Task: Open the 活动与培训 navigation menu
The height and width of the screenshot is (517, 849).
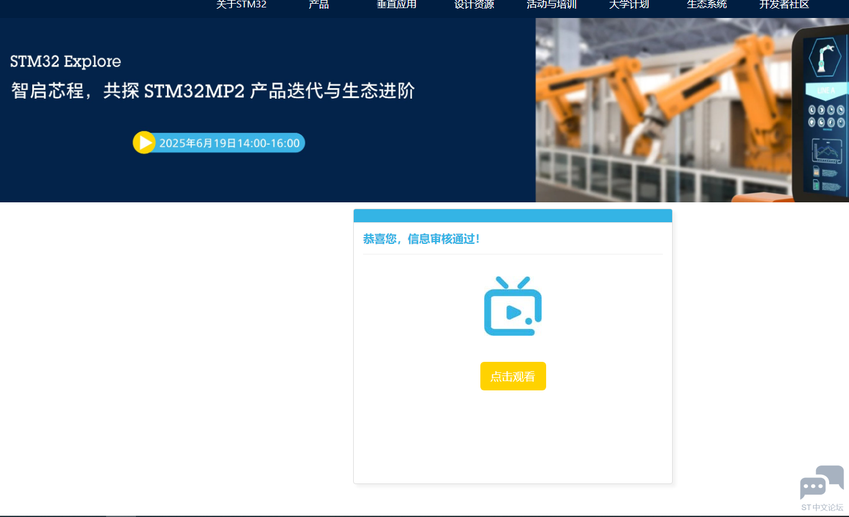Action: coord(552,5)
